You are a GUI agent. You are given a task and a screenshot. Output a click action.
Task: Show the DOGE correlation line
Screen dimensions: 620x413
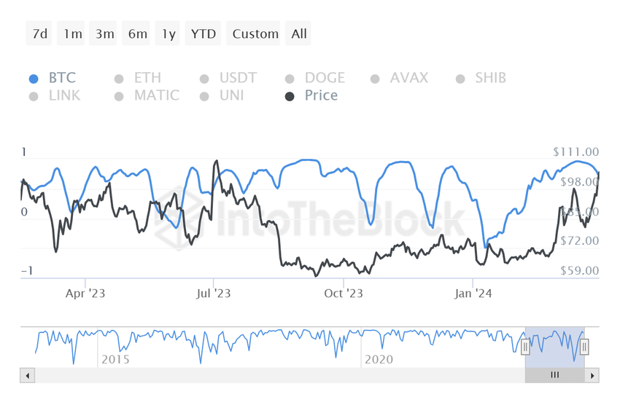coord(315,78)
